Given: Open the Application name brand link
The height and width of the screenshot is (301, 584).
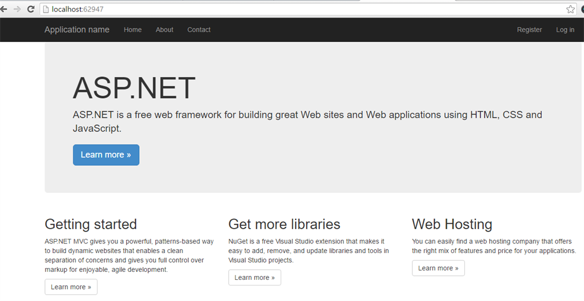Looking at the screenshot, I should pos(77,30).
